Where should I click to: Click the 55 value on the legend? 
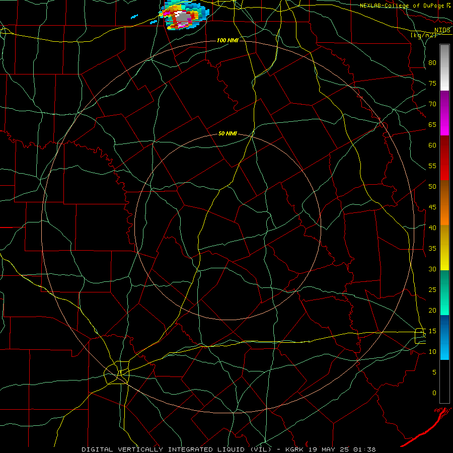[x=432, y=166]
